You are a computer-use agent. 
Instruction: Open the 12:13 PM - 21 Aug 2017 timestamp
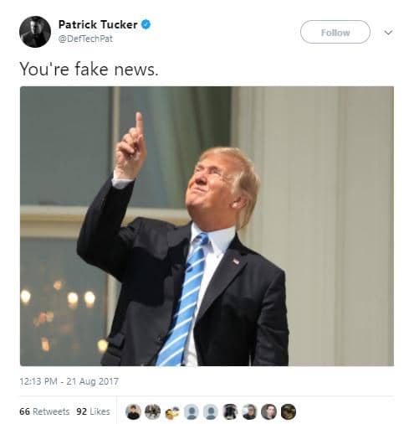(x=69, y=381)
